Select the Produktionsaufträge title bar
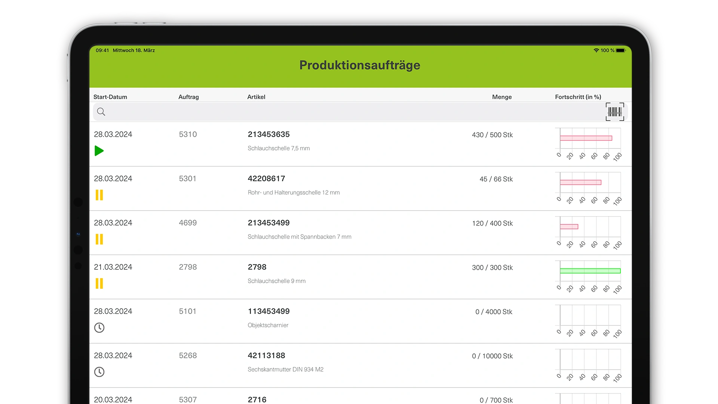Screen dimensions: 718x404 tap(359, 65)
